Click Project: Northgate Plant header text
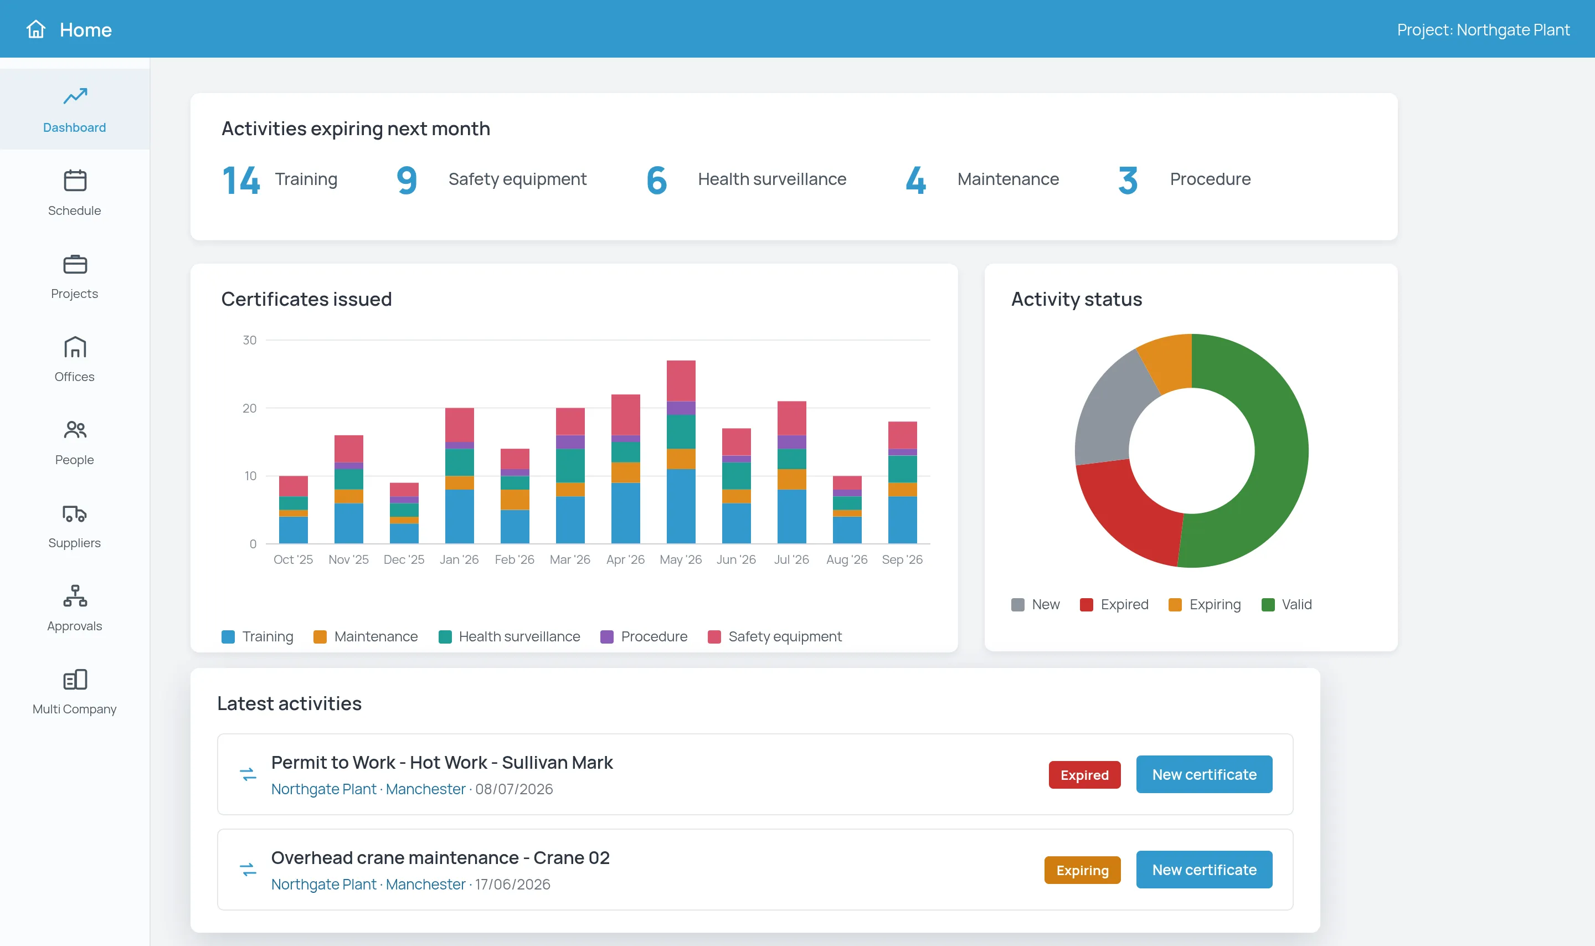This screenshot has height=946, width=1595. tap(1483, 29)
